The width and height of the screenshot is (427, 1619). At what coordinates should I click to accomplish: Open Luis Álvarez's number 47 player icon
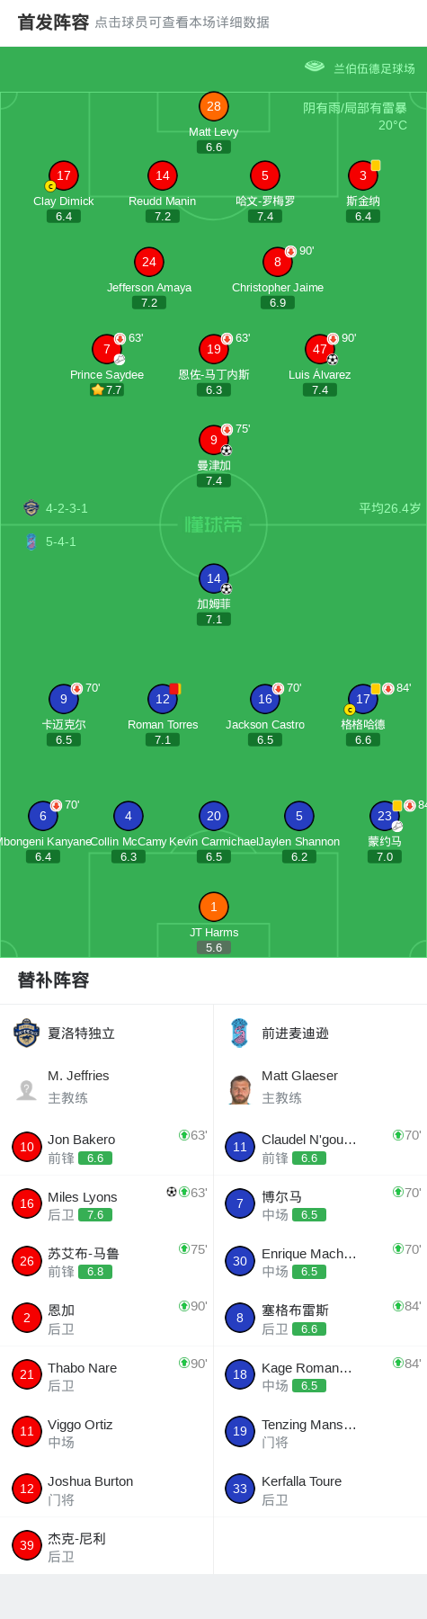[320, 349]
